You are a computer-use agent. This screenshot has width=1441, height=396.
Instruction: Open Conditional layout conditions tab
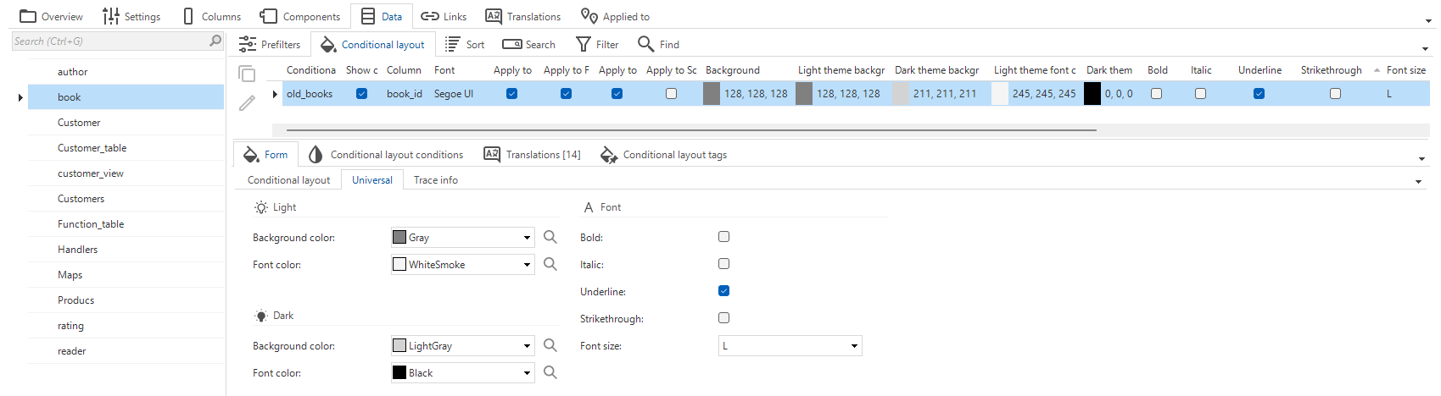(385, 154)
